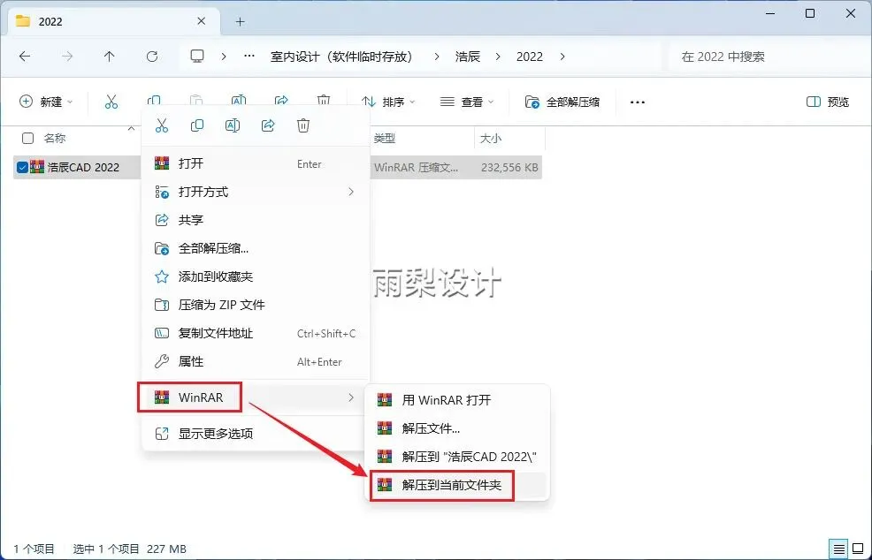
Task: Select 压缩为 ZIP 文件 entry
Action: [256, 305]
